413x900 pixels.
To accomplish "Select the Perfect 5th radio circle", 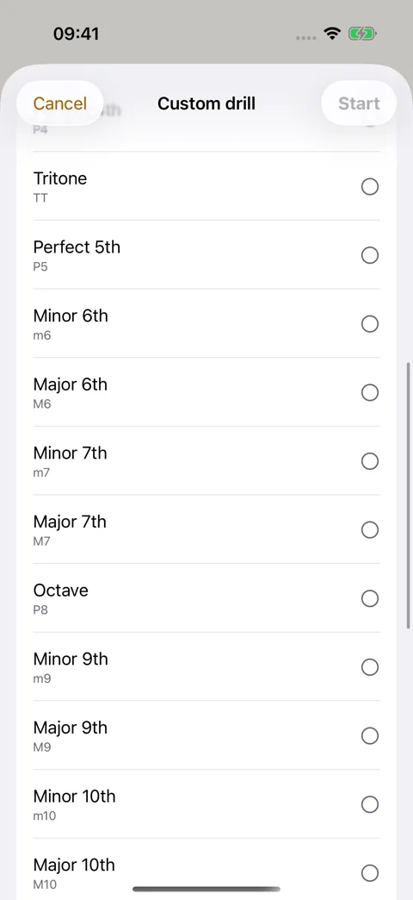I will point(370,255).
